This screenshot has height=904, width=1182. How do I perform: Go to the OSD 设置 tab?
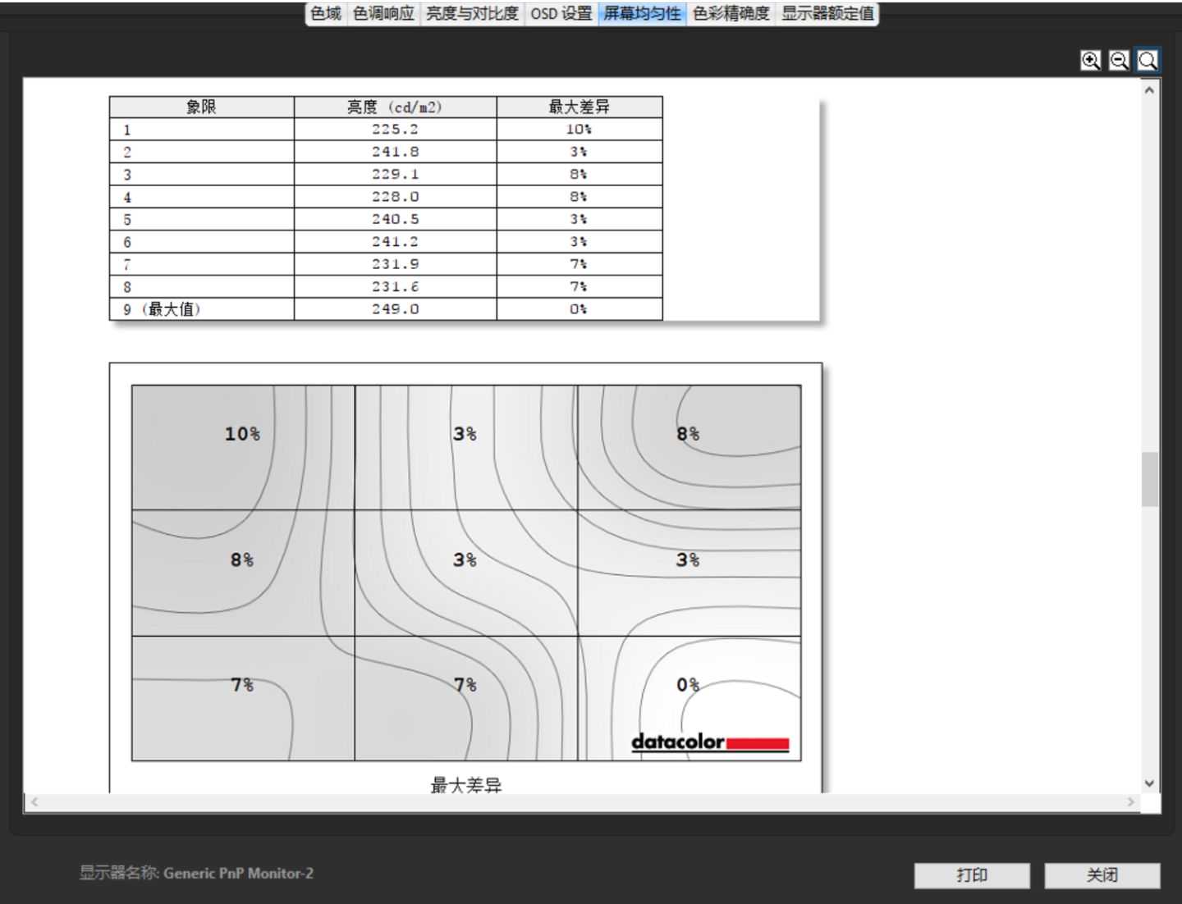click(x=561, y=14)
